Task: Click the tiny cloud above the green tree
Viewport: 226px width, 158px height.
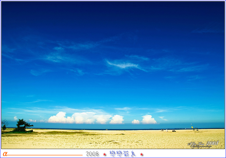Action: 16,118
